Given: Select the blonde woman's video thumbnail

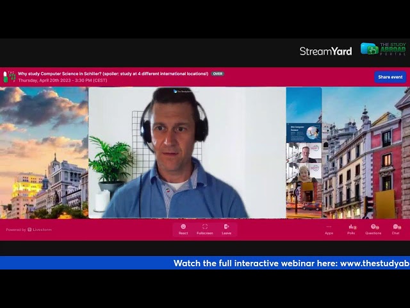Looking at the screenshot, I should pos(304,173).
